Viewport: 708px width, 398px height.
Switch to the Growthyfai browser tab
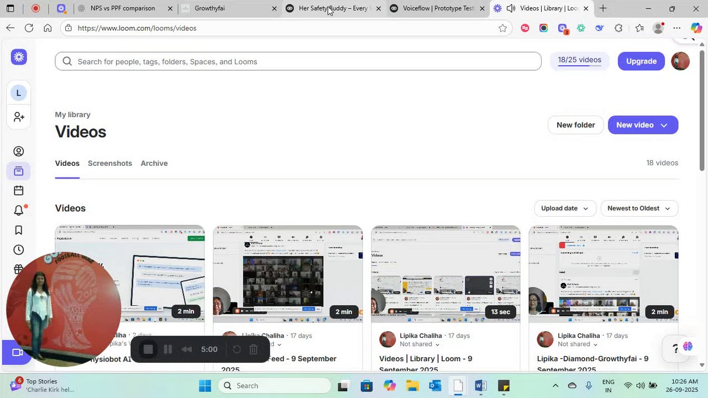coord(230,8)
